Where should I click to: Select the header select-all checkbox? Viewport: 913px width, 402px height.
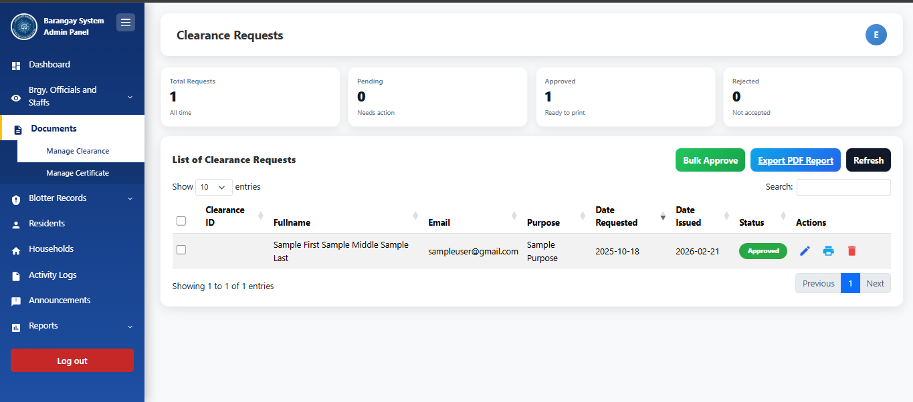[181, 221]
